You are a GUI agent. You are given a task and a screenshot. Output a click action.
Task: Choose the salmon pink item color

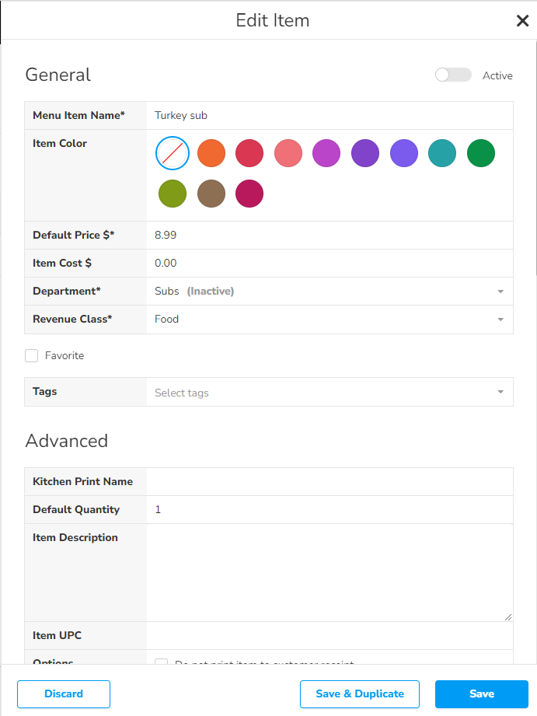tap(288, 153)
